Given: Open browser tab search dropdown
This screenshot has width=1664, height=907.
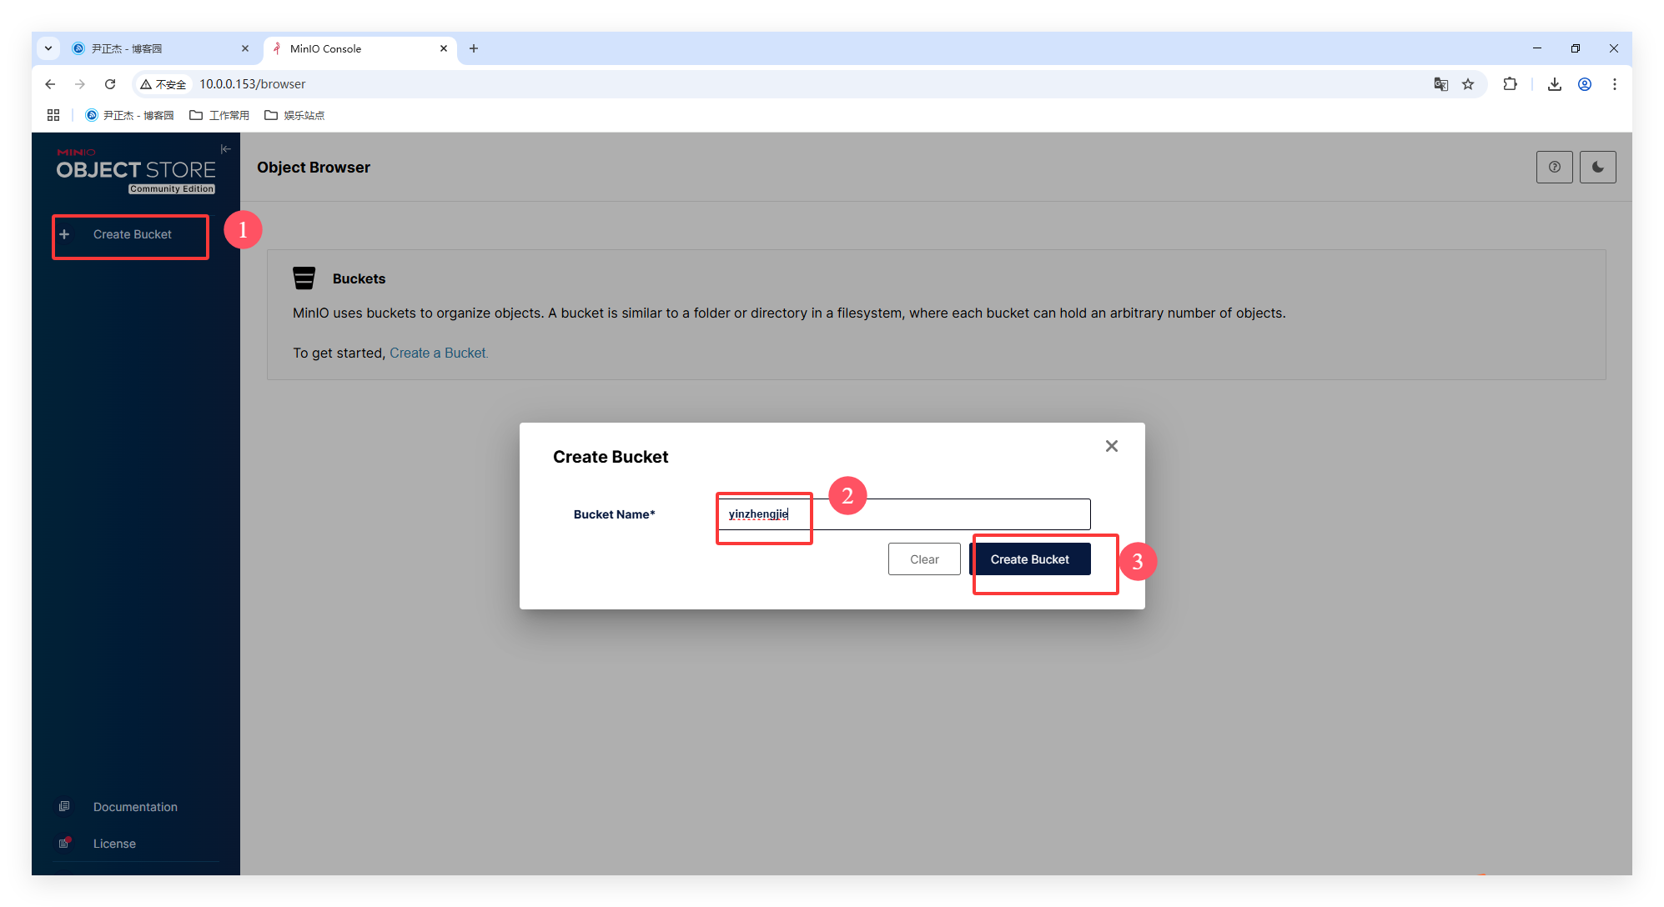Looking at the screenshot, I should [x=48, y=48].
